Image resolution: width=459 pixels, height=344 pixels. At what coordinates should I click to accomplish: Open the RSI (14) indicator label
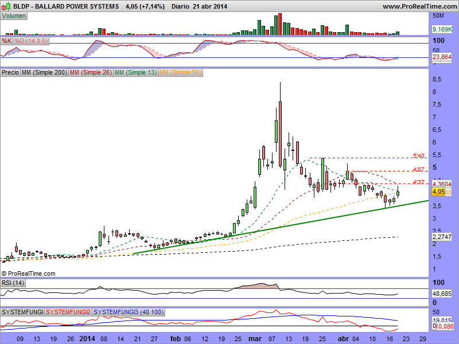pos(13,283)
